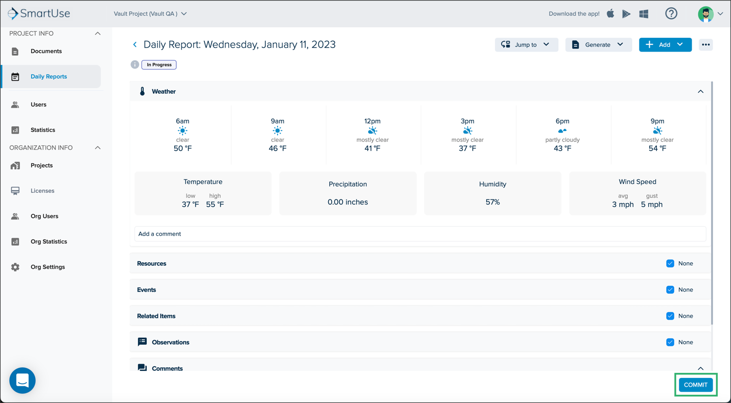Screen dimensions: 731x403
Task: Click the Windows app download icon
Action: tap(644, 14)
